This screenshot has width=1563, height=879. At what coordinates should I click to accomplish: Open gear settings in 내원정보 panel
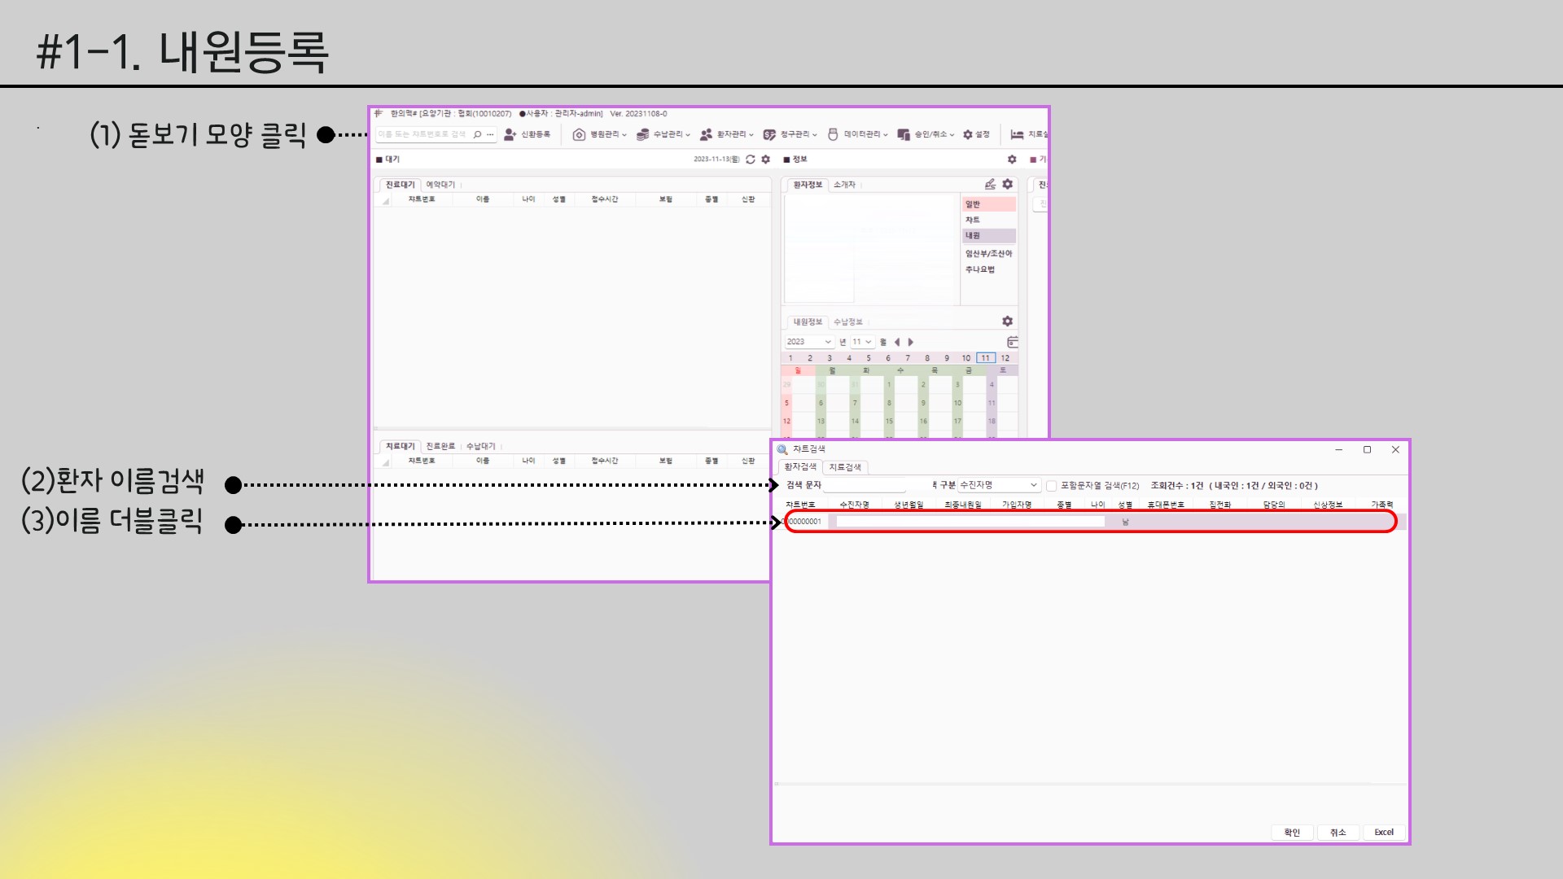[1007, 321]
